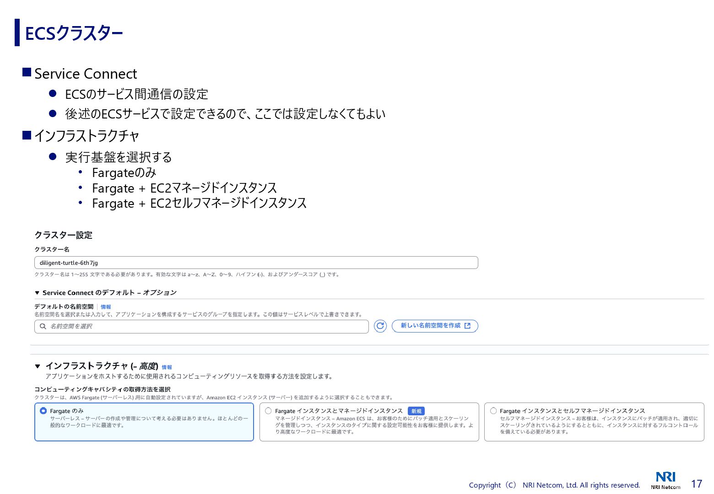Open 情報 link beside インフラストラクチャ heading
This screenshot has height=494, width=714.
167,367
